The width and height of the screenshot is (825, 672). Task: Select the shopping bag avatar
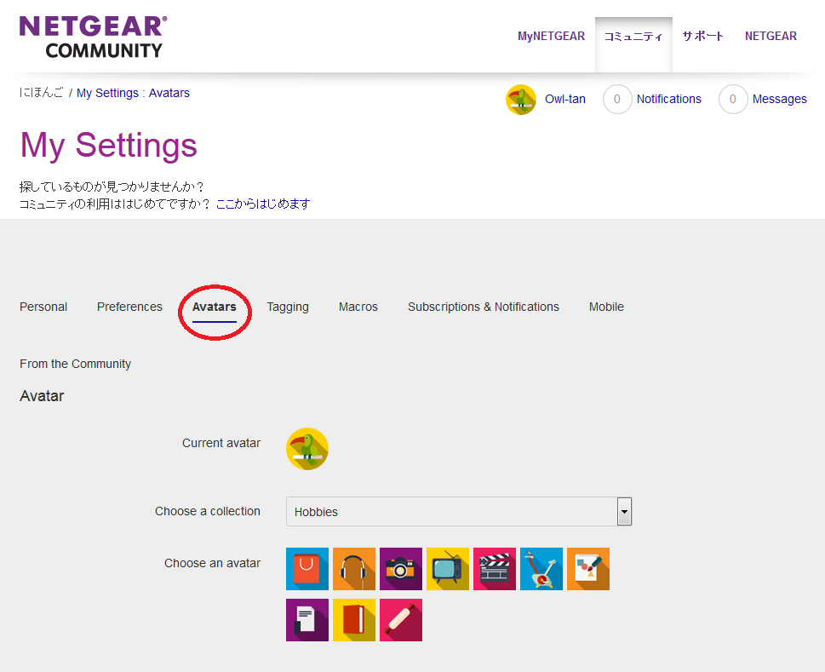pyautogui.click(x=307, y=569)
